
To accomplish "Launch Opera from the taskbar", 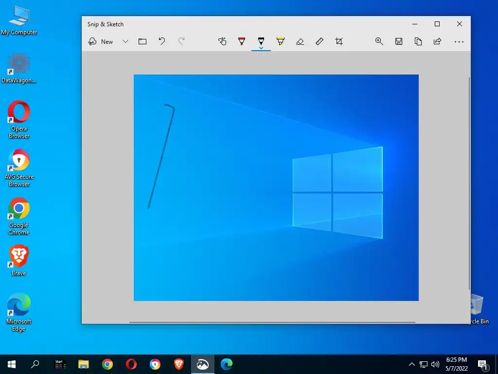I will (x=131, y=364).
